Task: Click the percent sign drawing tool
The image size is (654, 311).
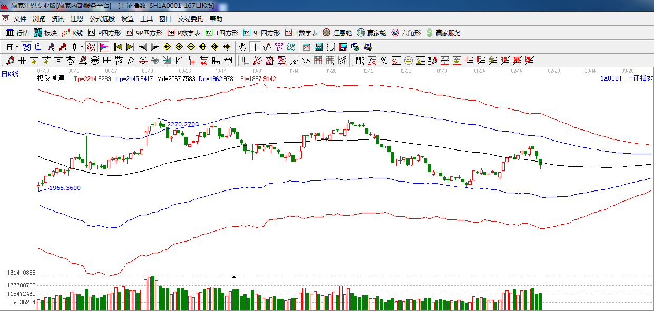Action: coord(384,61)
